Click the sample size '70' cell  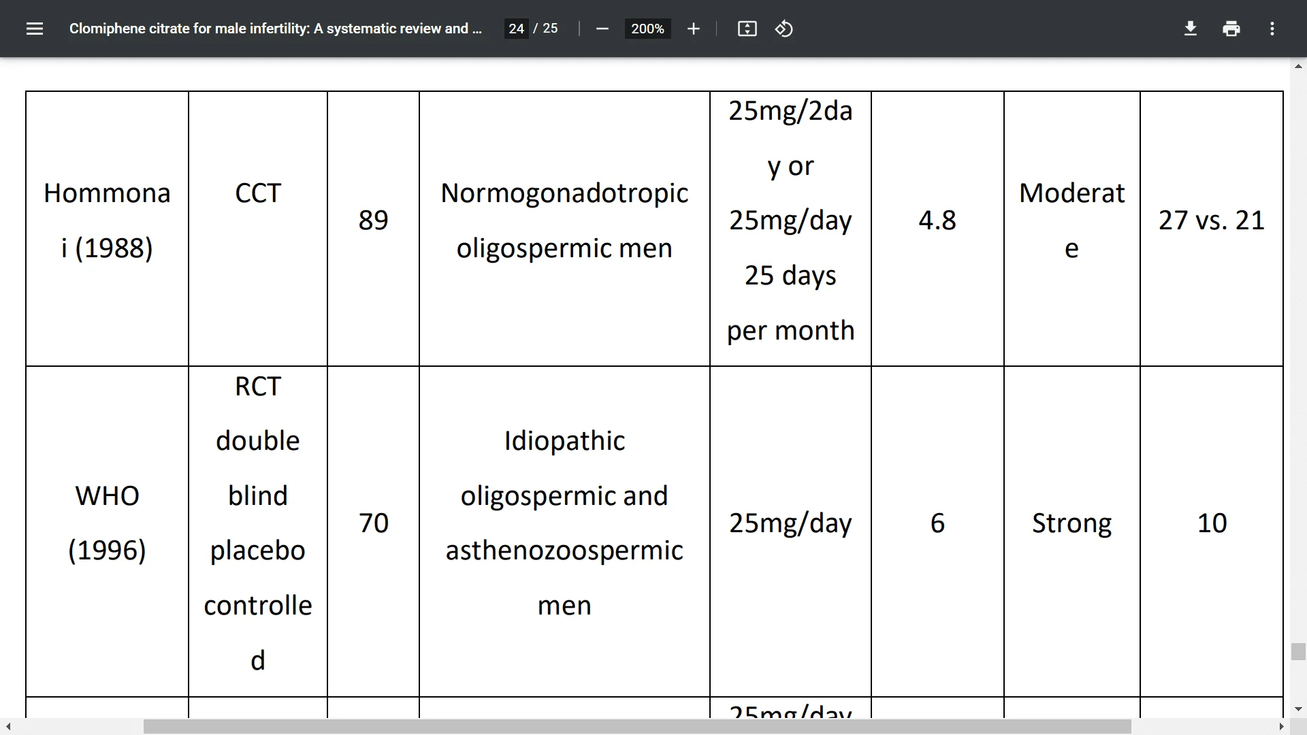pos(373,532)
